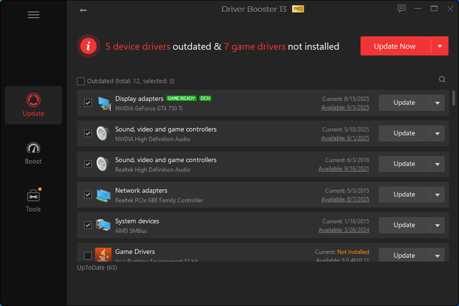Viewport: 459px width, 306px height.
Task: Select the Boost sidebar icon
Action: coord(33,152)
